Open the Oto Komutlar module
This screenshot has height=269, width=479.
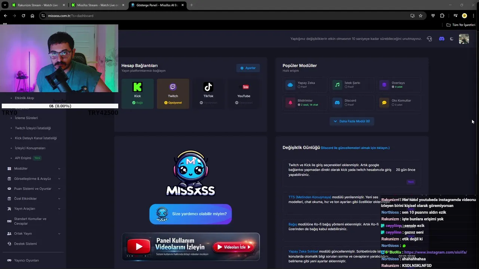coord(399,102)
